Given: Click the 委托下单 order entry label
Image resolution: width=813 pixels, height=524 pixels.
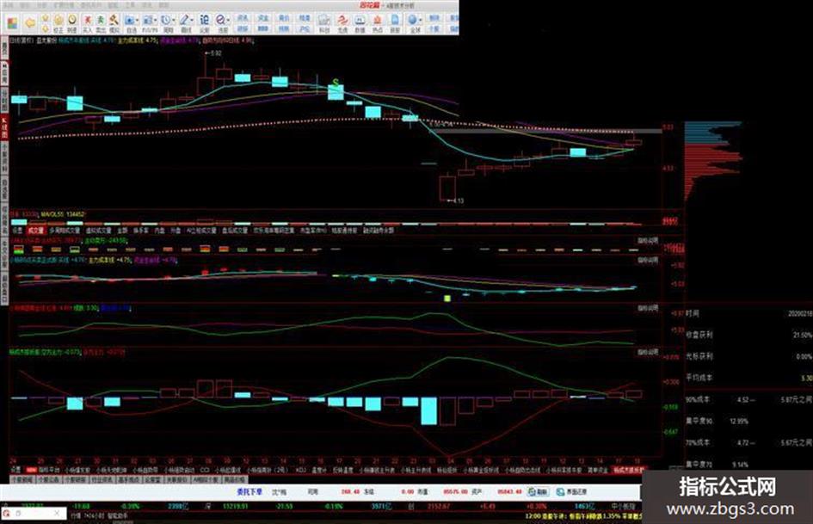Looking at the screenshot, I should (249, 491).
